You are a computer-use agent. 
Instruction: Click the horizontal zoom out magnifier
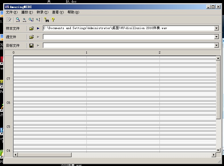pos(25,20)
